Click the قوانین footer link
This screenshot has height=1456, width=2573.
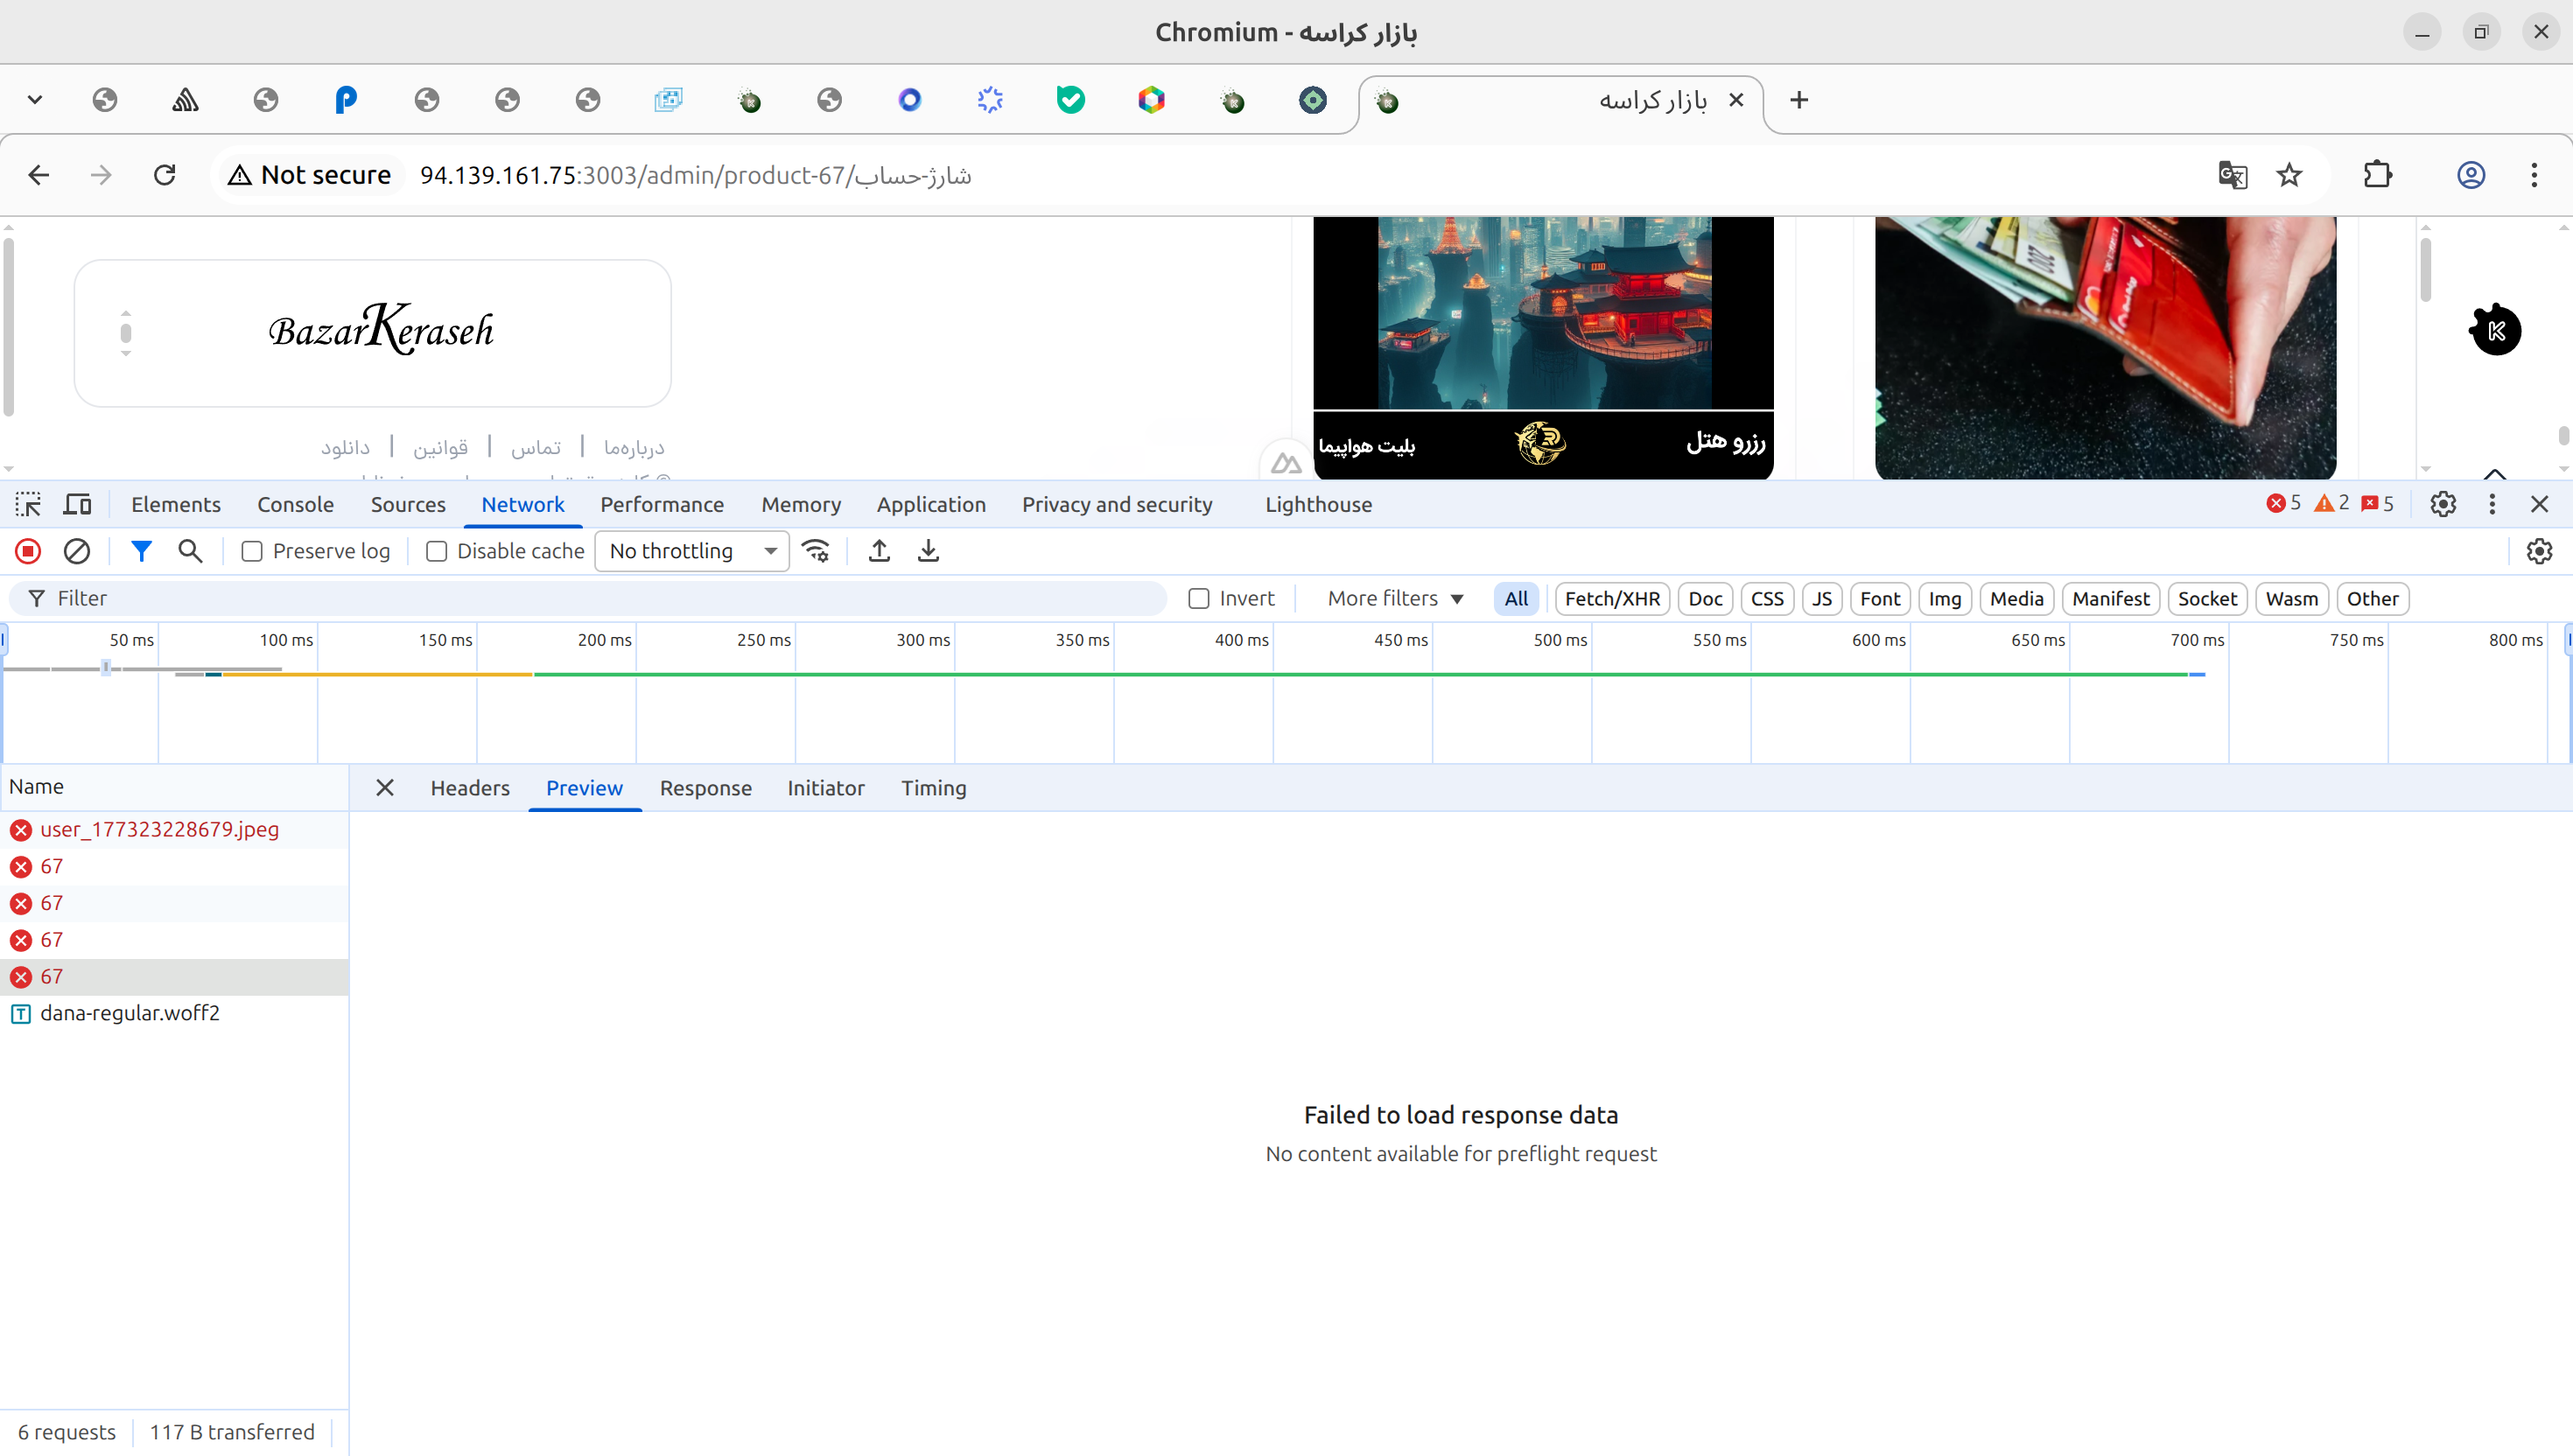pos(441,447)
